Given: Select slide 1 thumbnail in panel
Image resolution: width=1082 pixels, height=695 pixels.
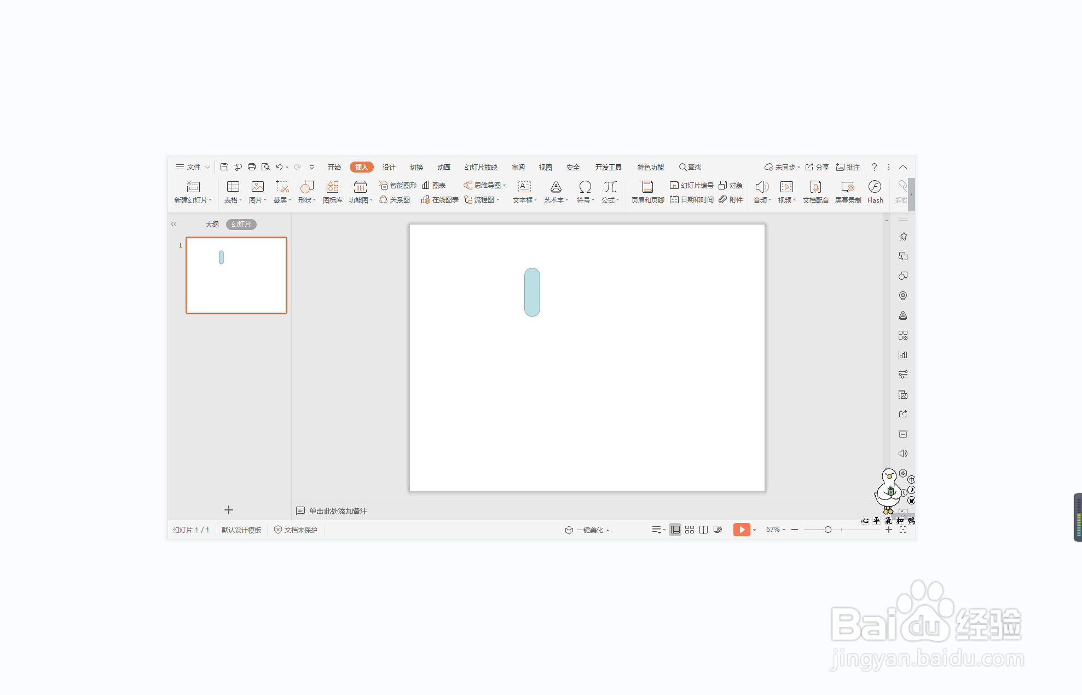Looking at the screenshot, I should (x=236, y=275).
